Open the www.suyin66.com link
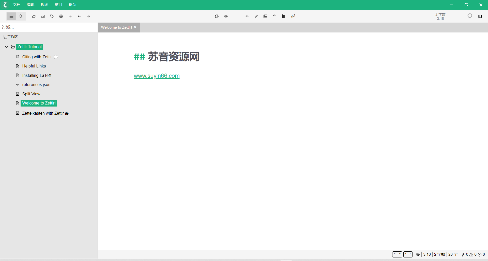 point(157,76)
